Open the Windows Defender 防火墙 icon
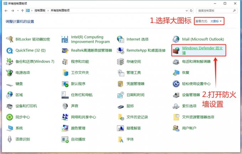The width and height of the screenshot is (242, 154). [176, 50]
